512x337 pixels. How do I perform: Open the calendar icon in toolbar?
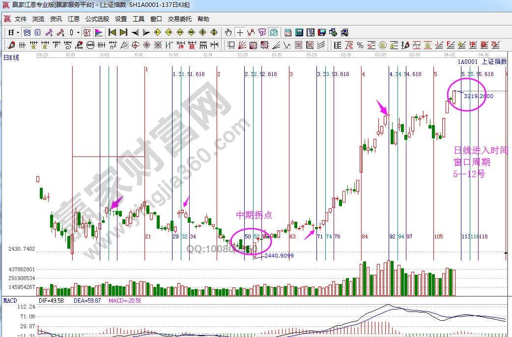pyautogui.click(x=287, y=32)
